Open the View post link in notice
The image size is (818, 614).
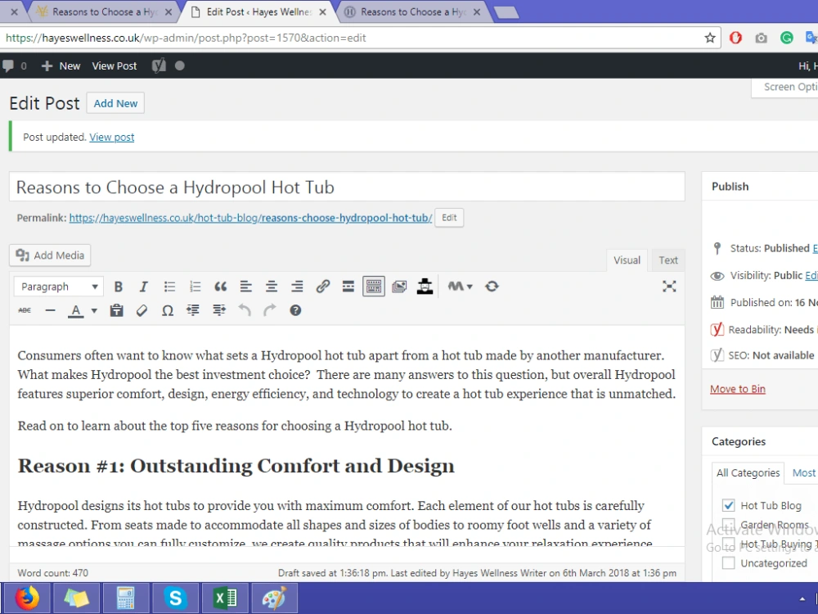(x=111, y=138)
